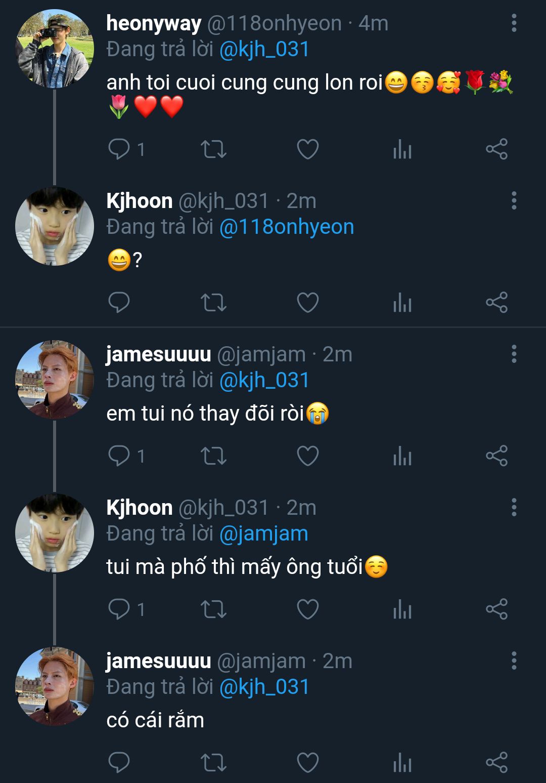Viewport: 546px width, 783px height.
Task: Share Kjhoon's emoji question mark reply
Action: click(496, 303)
